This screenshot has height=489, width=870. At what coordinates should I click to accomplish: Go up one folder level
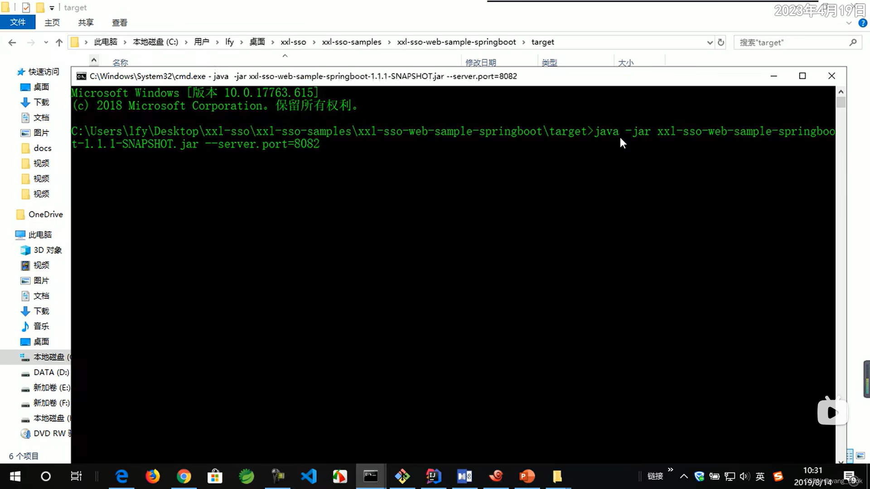(59, 42)
